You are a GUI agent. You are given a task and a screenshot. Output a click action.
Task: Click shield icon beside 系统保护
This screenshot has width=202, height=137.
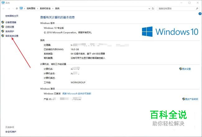click(3, 31)
